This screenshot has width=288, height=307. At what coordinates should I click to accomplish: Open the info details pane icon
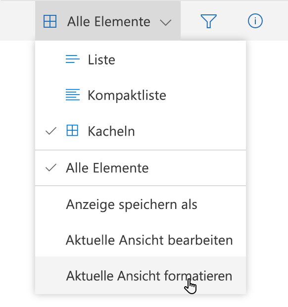point(255,21)
